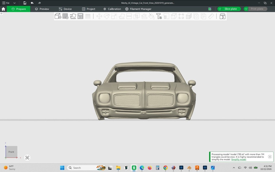Go to the Home screen icon
Viewport: 275px width, 172px height.
click(x=3, y=9)
